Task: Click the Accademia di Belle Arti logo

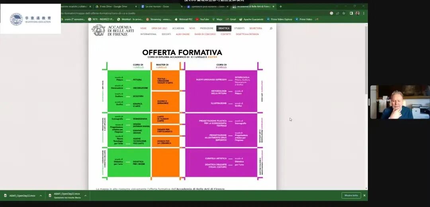Action: (113, 30)
